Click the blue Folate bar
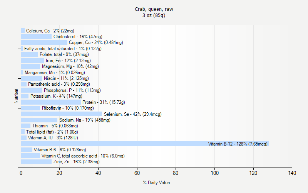308x193 pixels. pyautogui.click(x=30, y=54)
